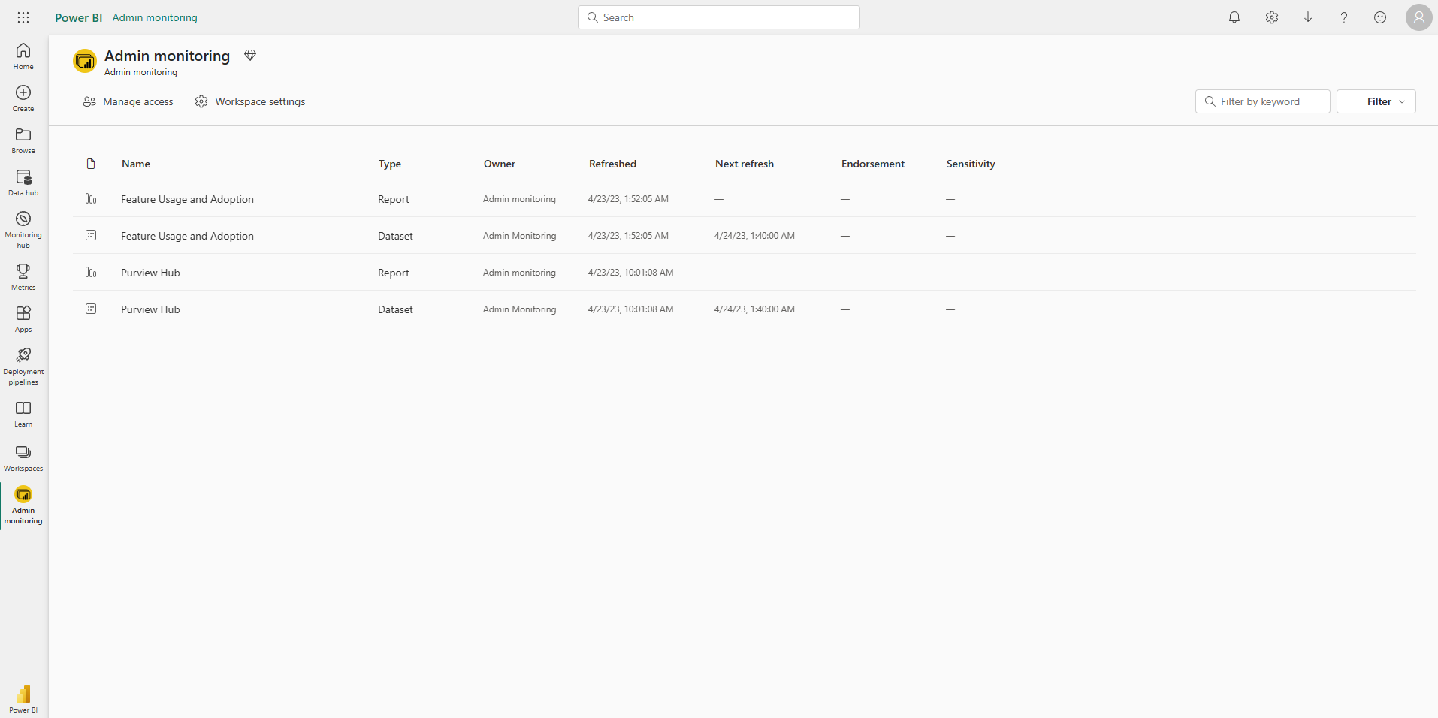Open notifications bell icon

coord(1234,17)
